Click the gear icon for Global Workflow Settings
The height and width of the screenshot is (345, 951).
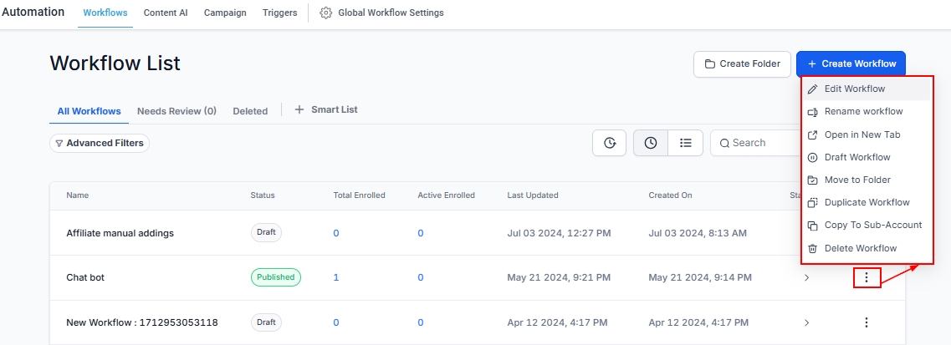click(x=326, y=13)
